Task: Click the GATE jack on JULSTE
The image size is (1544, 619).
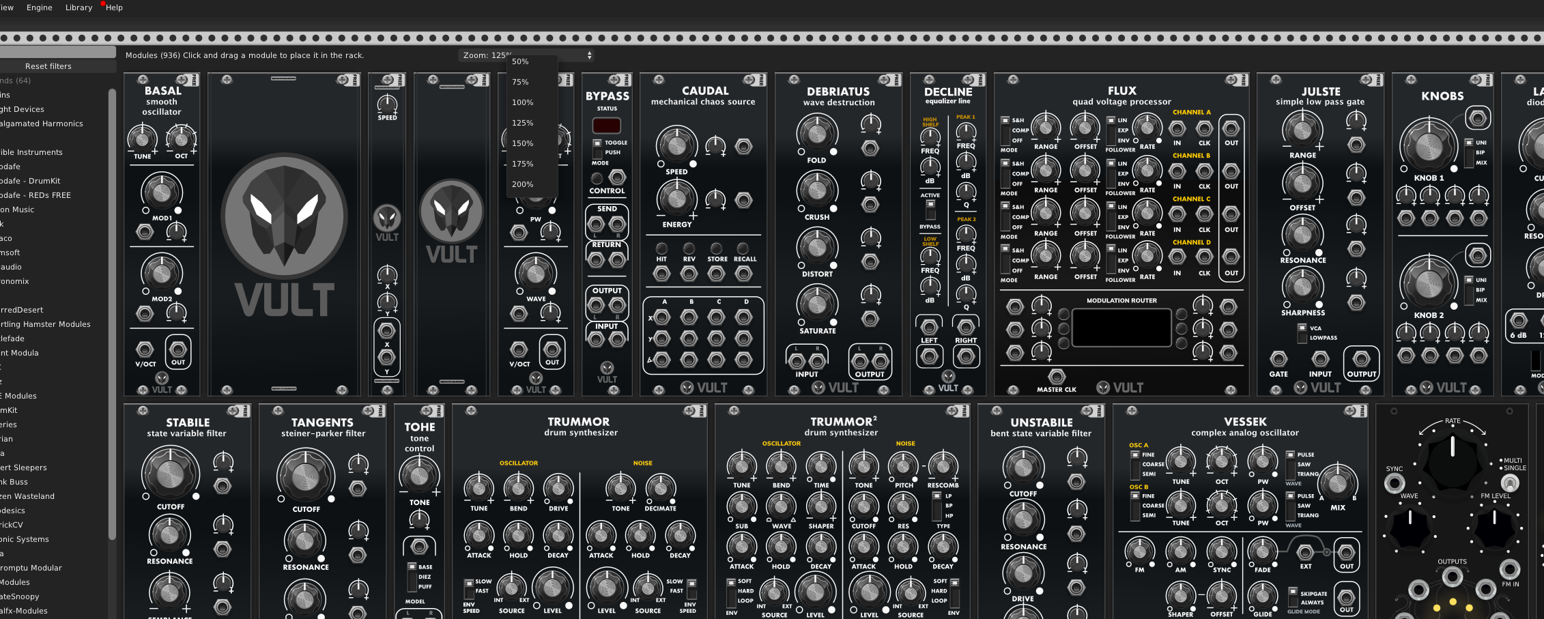Action: tap(1278, 359)
